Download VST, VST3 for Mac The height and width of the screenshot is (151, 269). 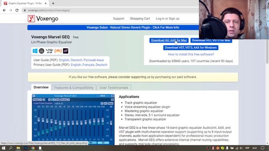pyautogui.click(x=211, y=41)
